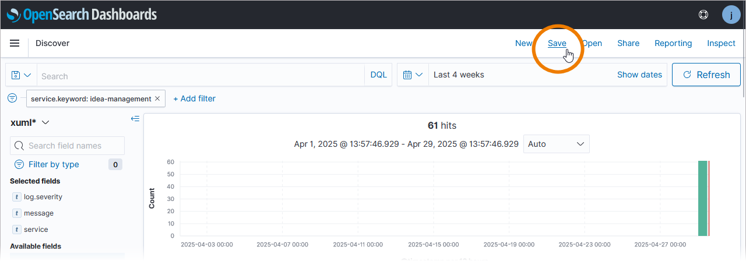This screenshot has height=261, width=746.
Task: Open the filter options icon left of filters
Action: click(x=13, y=98)
